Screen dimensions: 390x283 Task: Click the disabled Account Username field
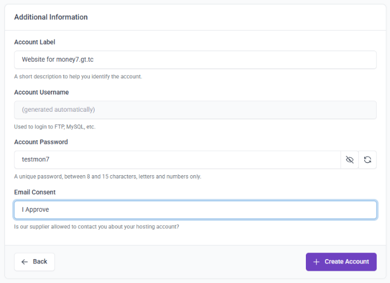[195, 110]
